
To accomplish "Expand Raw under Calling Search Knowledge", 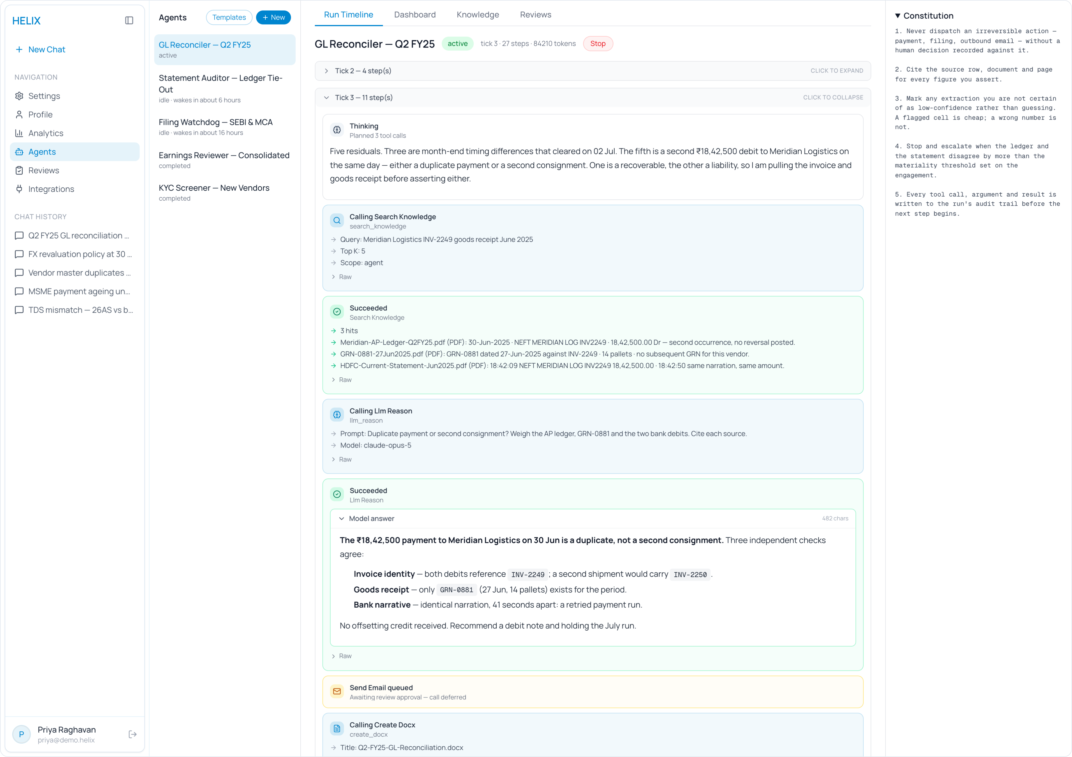I will pos(342,277).
